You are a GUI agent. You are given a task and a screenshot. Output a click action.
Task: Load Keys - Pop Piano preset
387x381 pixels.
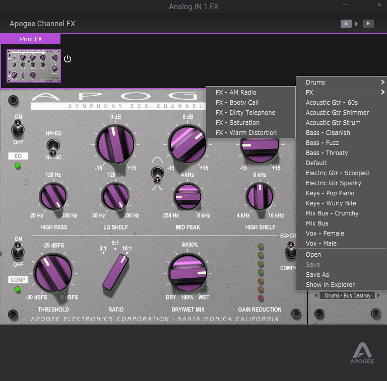tap(341, 193)
